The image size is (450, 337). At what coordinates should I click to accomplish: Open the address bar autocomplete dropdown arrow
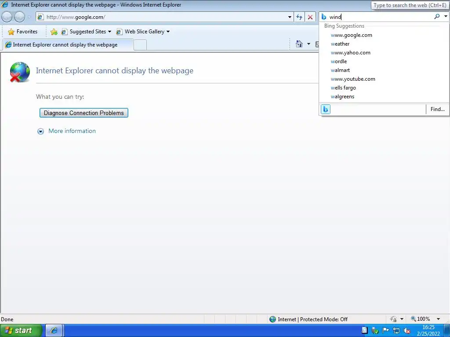click(x=290, y=17)
